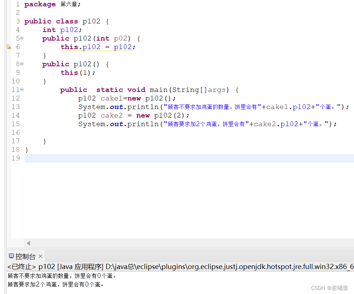This screenshot has height=294, width=354.
Task: Click the cake1=new p102() statement
Action: pyautogui.click(x=127, y=99)
